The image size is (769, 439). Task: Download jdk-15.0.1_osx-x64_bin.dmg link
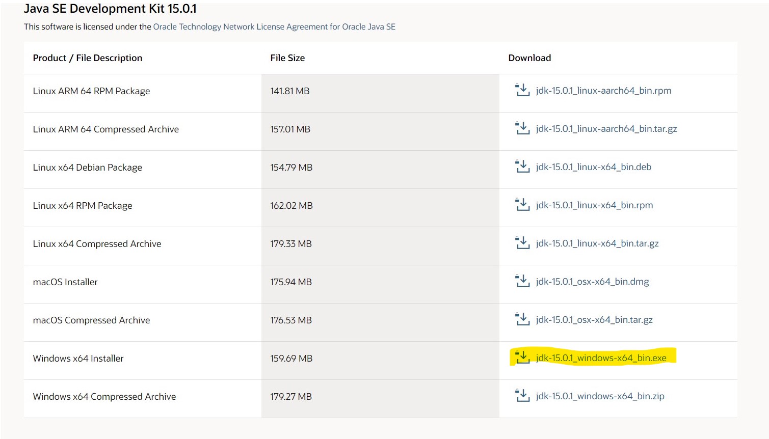tap(592, 282)
